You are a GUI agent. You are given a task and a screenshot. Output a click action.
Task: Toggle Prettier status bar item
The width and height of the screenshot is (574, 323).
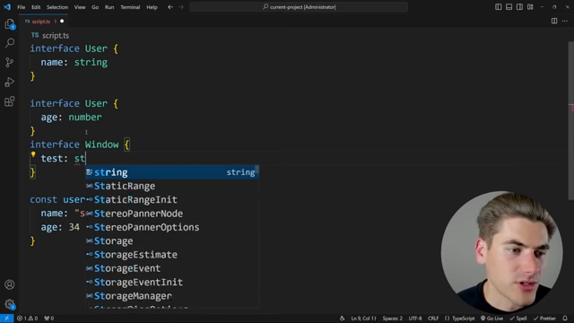(544, 319)
